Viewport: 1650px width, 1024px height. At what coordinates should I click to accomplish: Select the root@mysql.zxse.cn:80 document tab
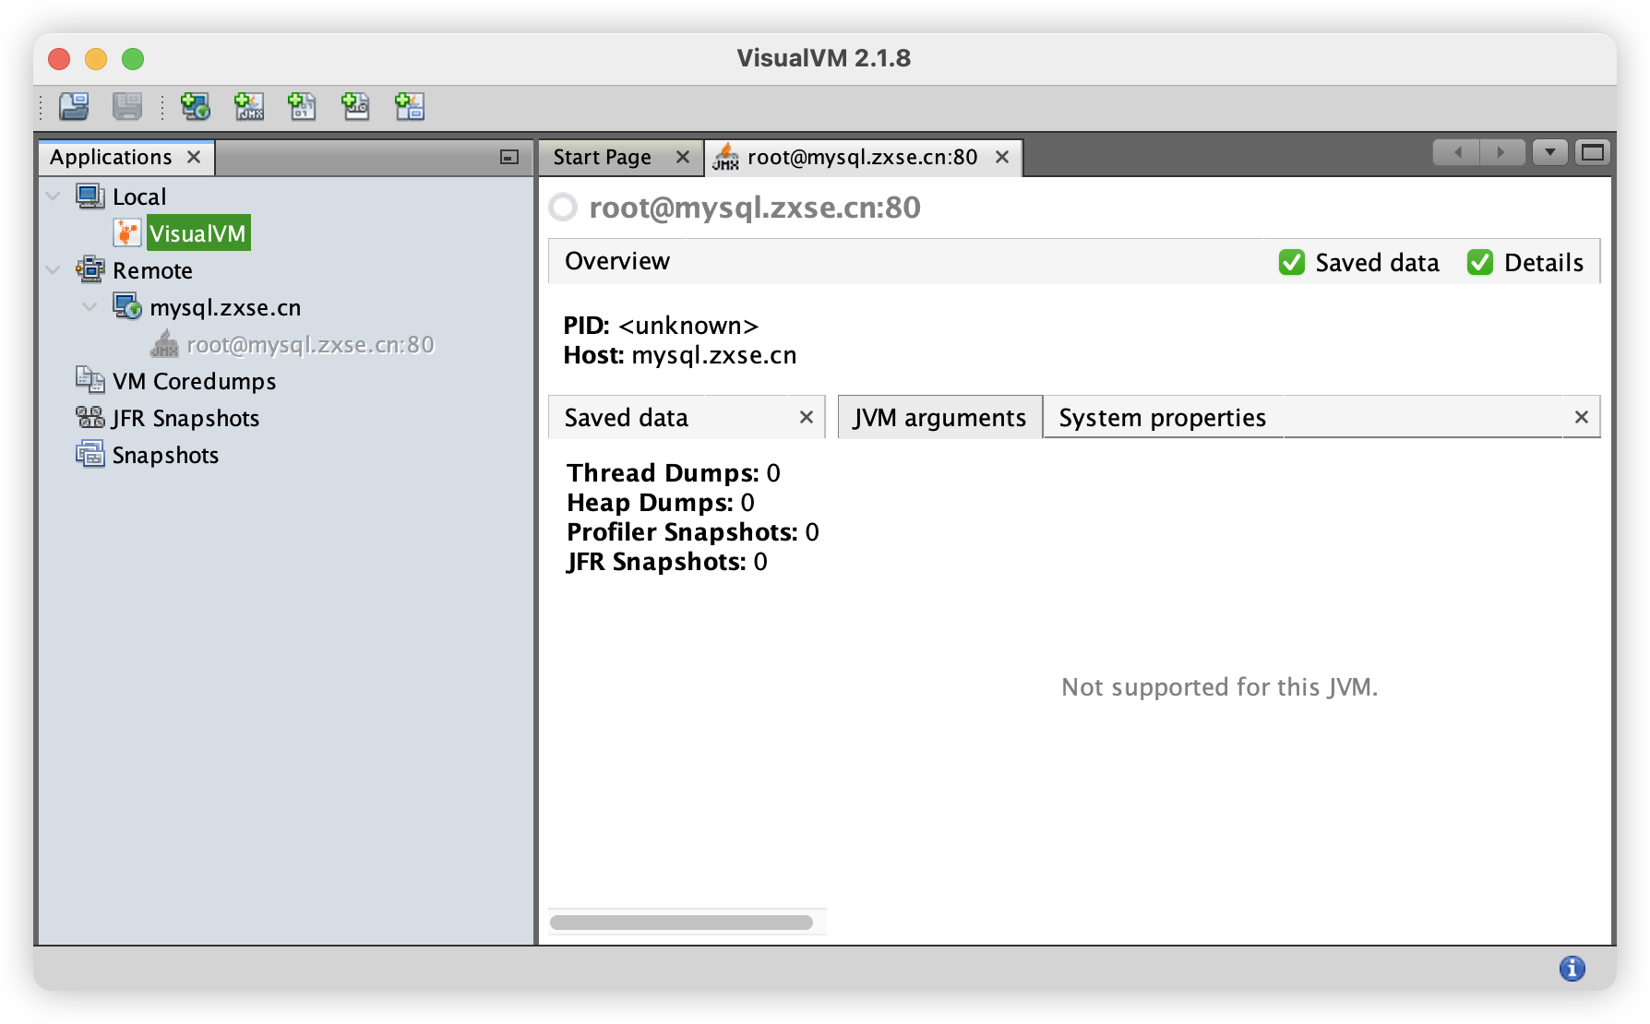862,158
